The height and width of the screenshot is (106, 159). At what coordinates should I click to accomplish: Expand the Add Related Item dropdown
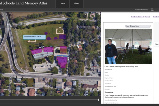point(138,26)
